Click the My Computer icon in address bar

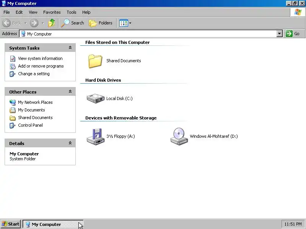click(23, 34)
